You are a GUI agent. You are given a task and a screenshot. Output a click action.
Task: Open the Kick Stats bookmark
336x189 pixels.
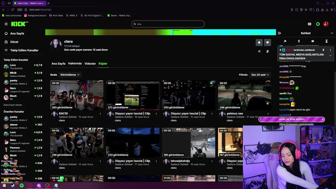56,15
